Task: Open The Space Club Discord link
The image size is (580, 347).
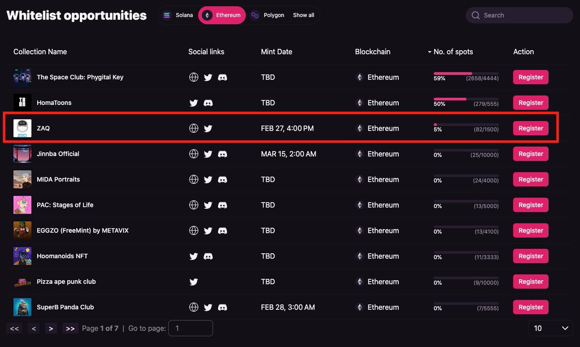Action: [223, 77]
